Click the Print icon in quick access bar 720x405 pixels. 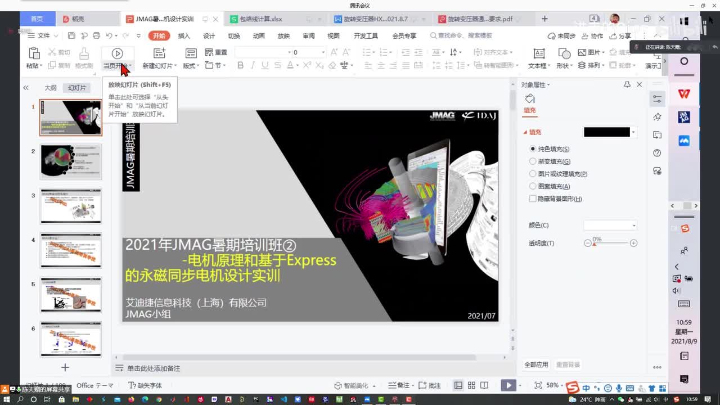pos(96,35)
